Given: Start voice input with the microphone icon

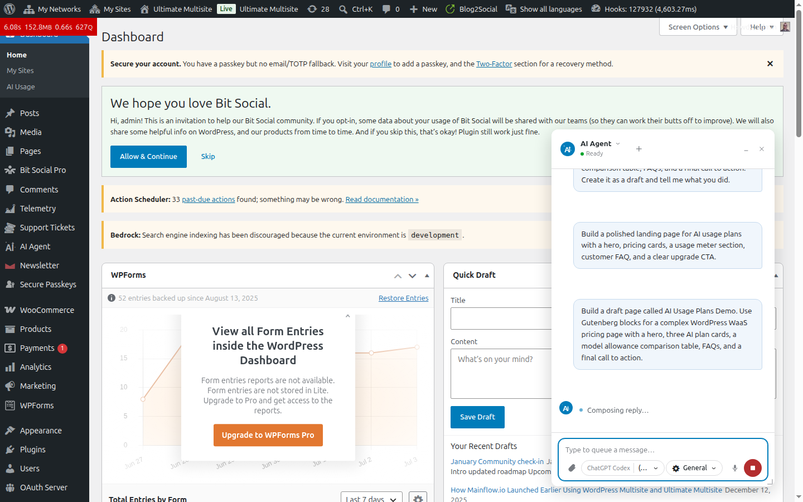Looking at the screenshot, I should pos(735,468).
